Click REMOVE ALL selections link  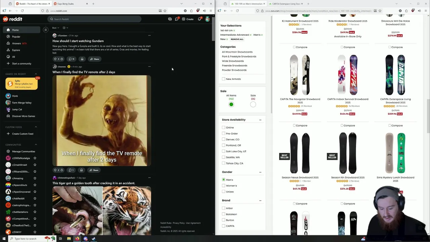pos(237,39)
